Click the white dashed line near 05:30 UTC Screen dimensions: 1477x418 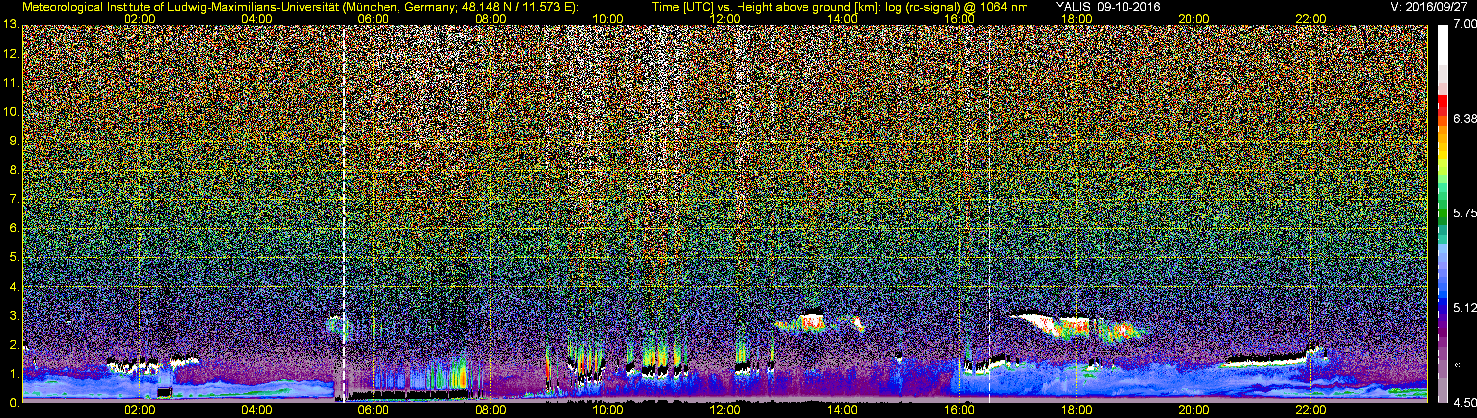click(344, 213)
